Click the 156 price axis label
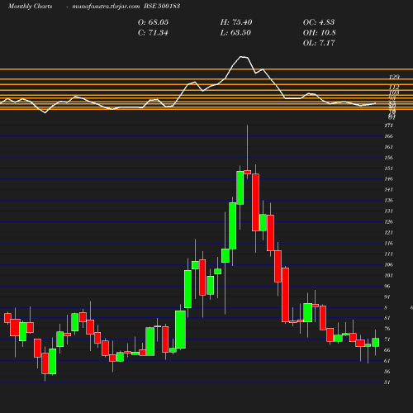413x413 pixels. click(x=388, y=158)
